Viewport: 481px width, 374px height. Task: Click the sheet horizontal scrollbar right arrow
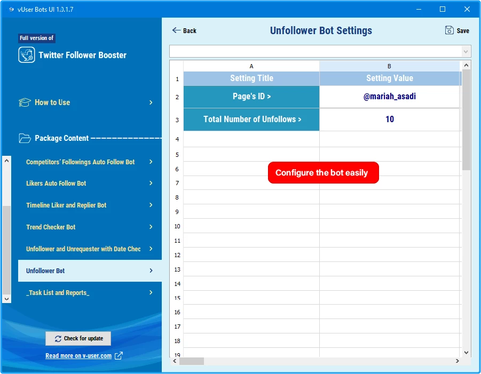[x=457, y=361]
